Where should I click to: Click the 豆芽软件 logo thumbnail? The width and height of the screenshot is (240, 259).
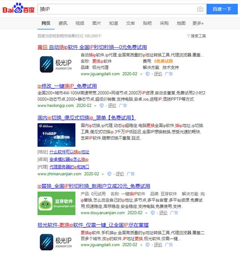pyautogui.click(x=56, y=203)
